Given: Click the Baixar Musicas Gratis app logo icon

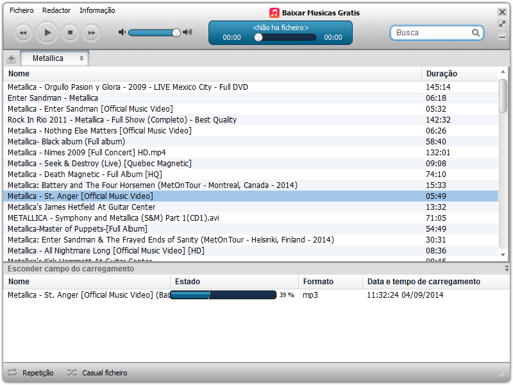Looking at the screenshot, I should (x=274, y=13).
